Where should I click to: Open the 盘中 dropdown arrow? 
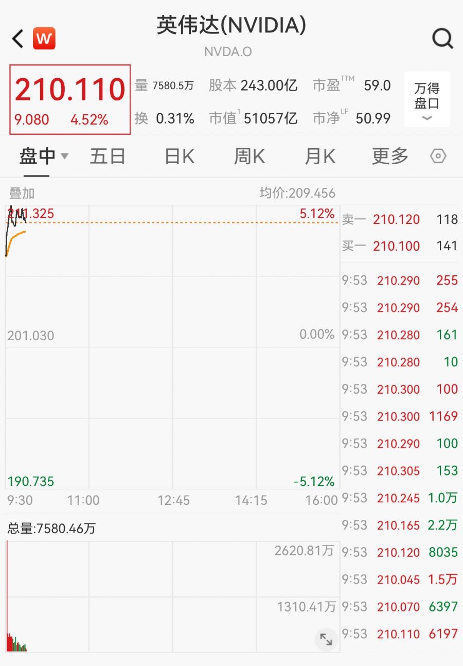tap(64, 155)
